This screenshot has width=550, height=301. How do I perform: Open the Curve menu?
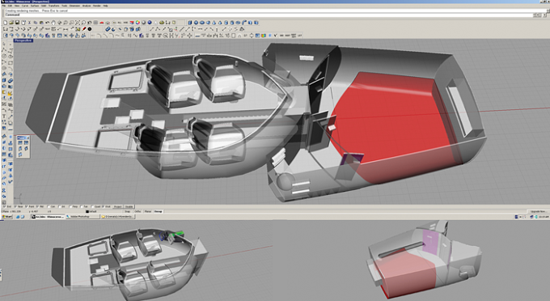pos(25,6)
